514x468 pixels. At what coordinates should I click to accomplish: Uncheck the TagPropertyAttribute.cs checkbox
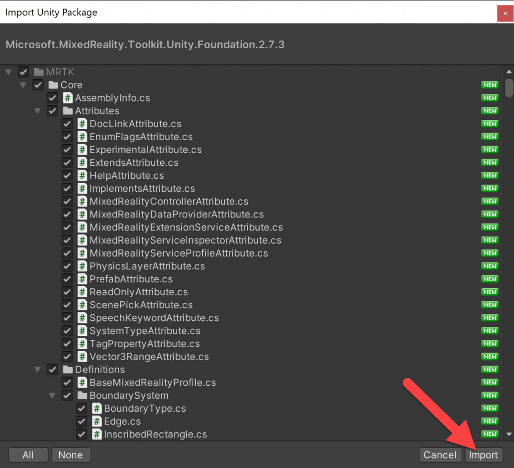tap(67, 343)
